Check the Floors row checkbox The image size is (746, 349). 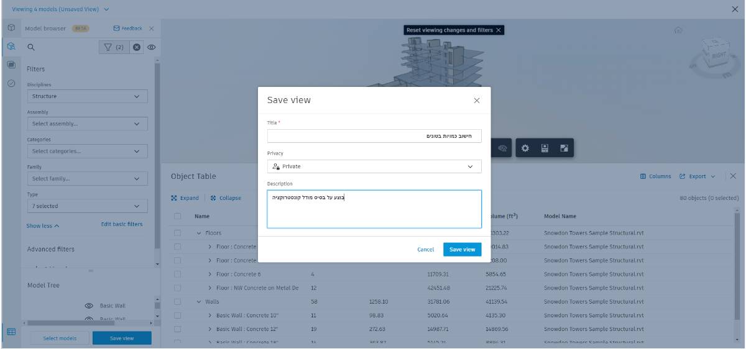pyautogui.click(x=178, y=233)
